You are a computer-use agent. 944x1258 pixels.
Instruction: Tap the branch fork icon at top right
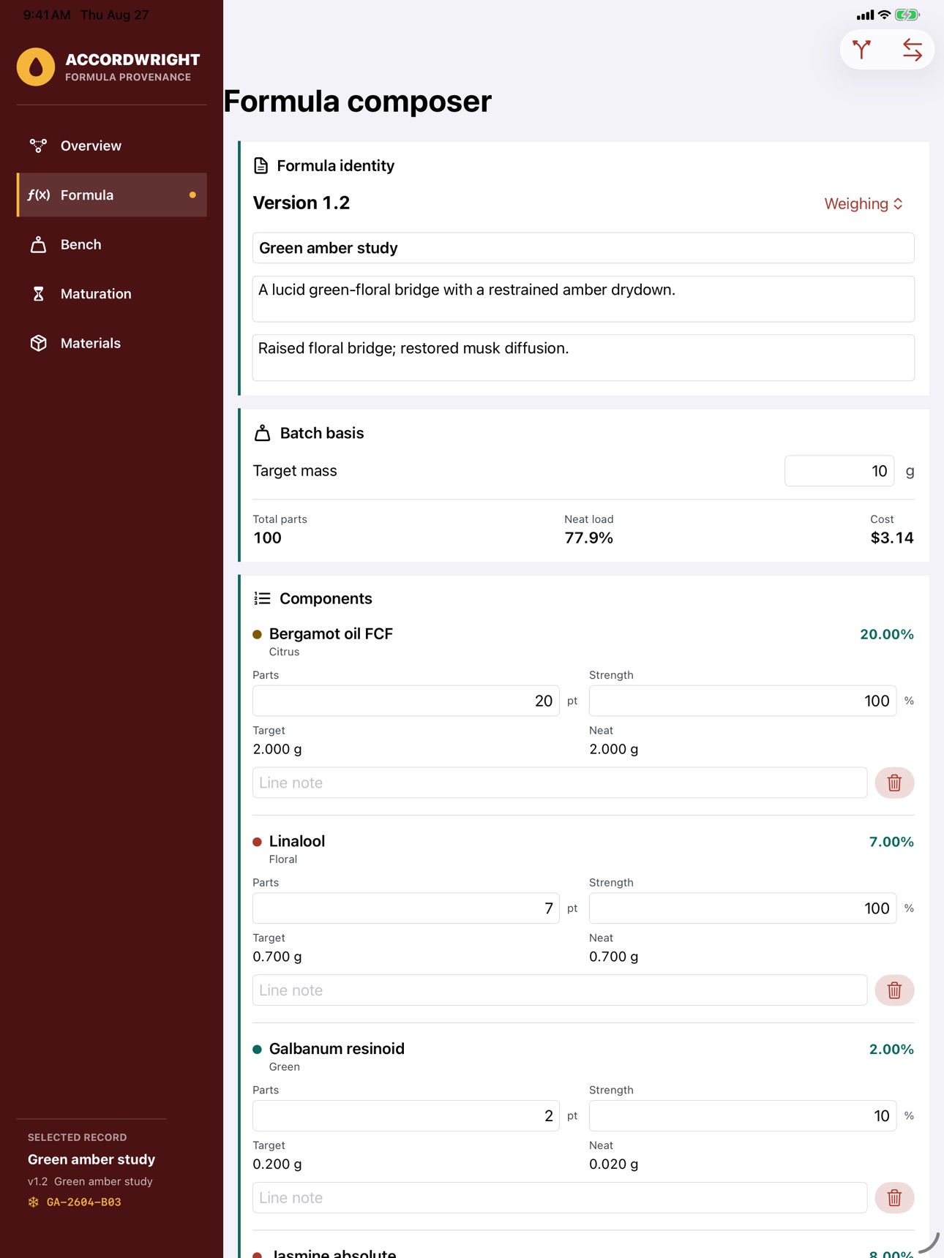click(862, 50)
